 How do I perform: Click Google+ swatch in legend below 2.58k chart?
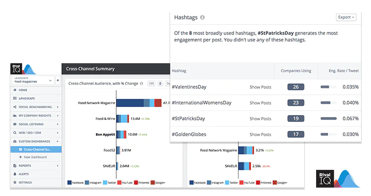275,183
